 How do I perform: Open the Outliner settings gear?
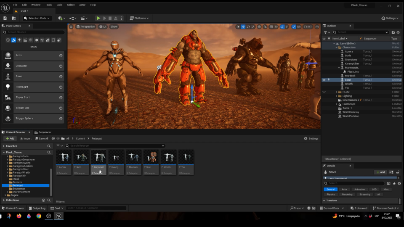click(x=398, y=32)
